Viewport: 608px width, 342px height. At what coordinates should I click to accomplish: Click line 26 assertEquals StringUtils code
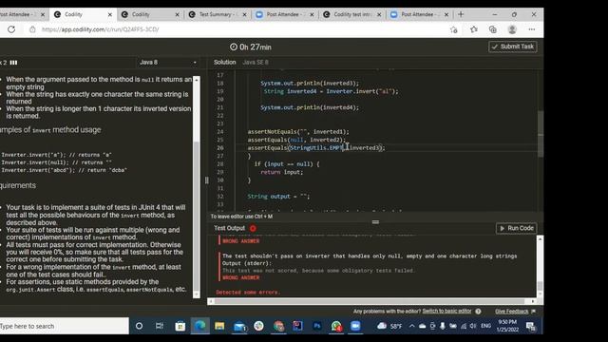click(316, 148)
